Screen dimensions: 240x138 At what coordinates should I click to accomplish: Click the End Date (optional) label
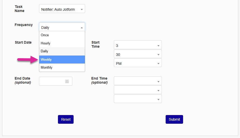point(23,80)
